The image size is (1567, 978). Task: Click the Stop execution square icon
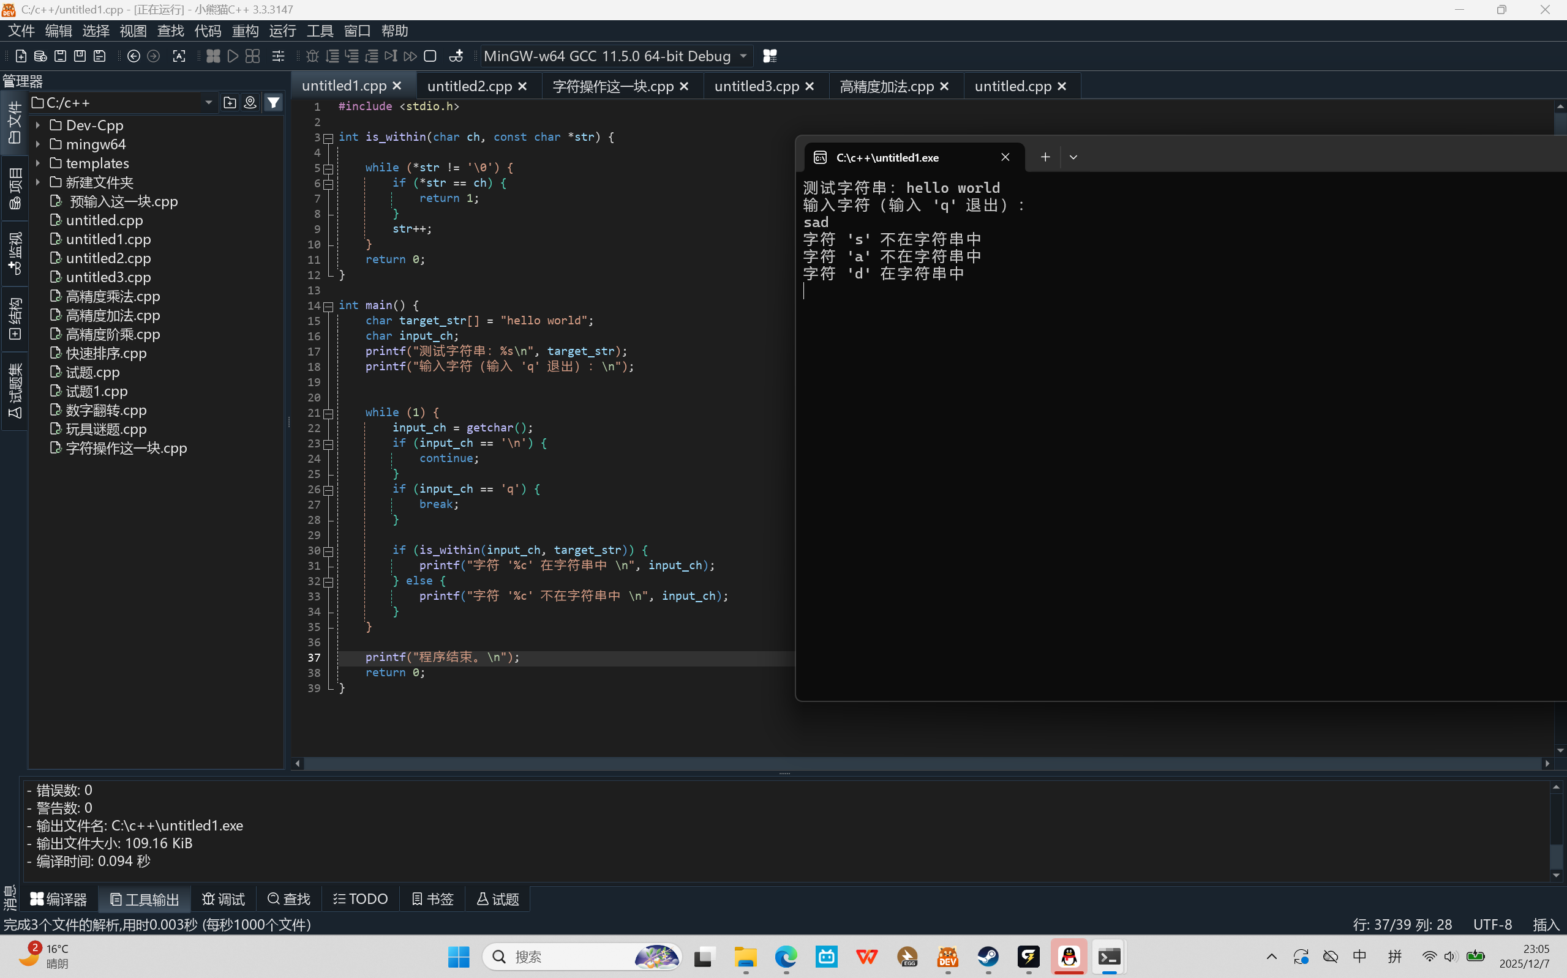(x=430, y=56)
